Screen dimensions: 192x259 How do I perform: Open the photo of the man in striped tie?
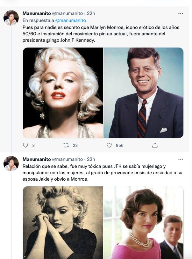143,93
